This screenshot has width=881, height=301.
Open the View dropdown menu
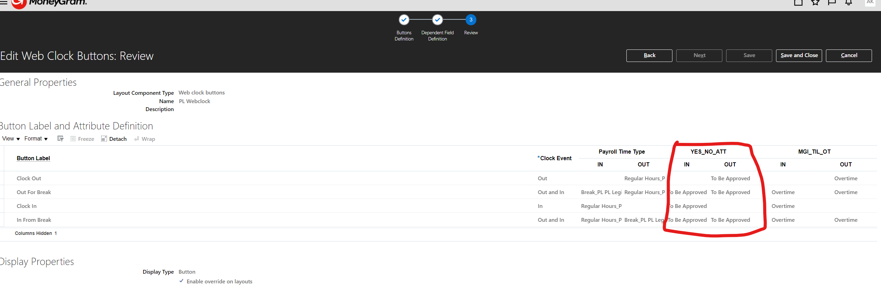point(11,139)
